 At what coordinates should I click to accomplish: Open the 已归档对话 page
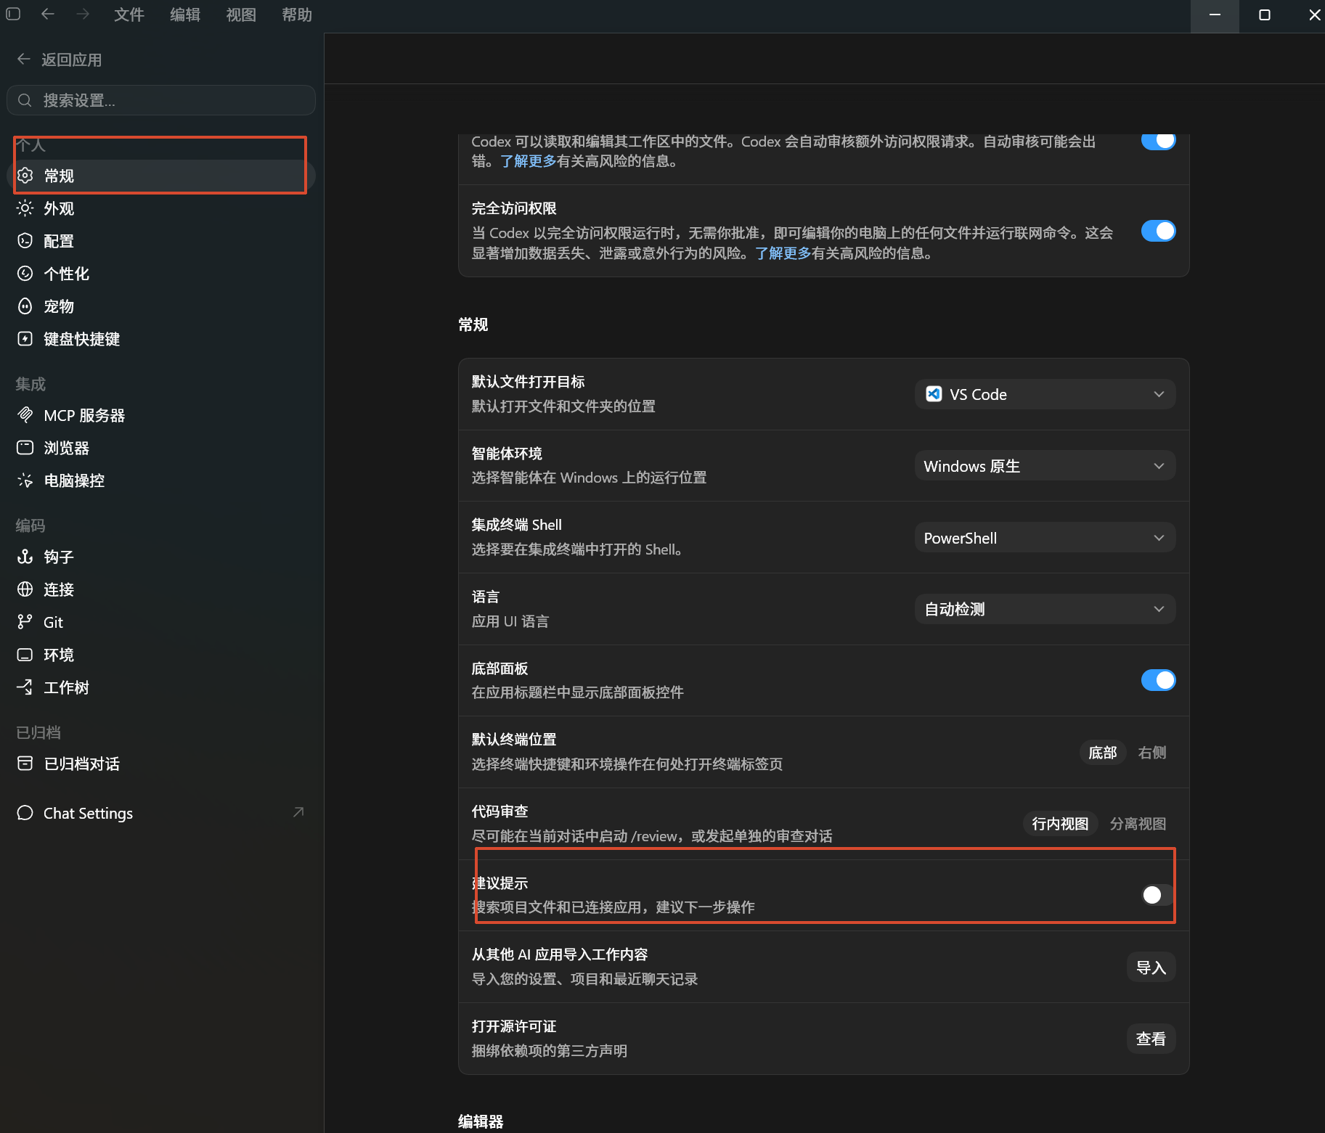pyautogui.click(x=161, y=764)
